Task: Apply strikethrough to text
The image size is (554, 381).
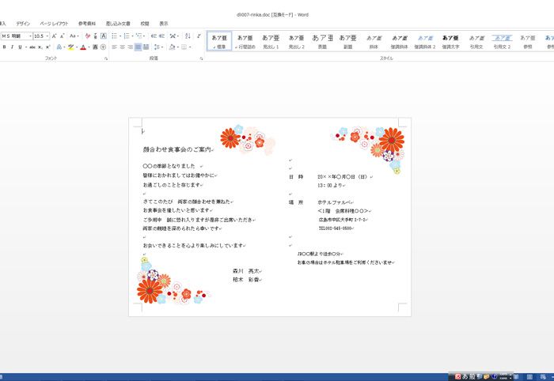Action: pyautogui.click(x=32, y=47)
